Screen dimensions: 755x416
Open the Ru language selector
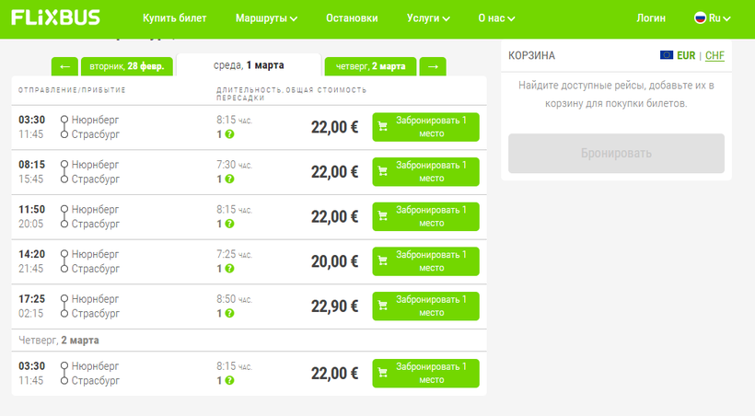pyautogui.click(x=714, y=18)
